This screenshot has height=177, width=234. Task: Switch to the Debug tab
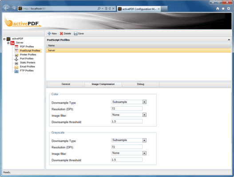point(141,85)
